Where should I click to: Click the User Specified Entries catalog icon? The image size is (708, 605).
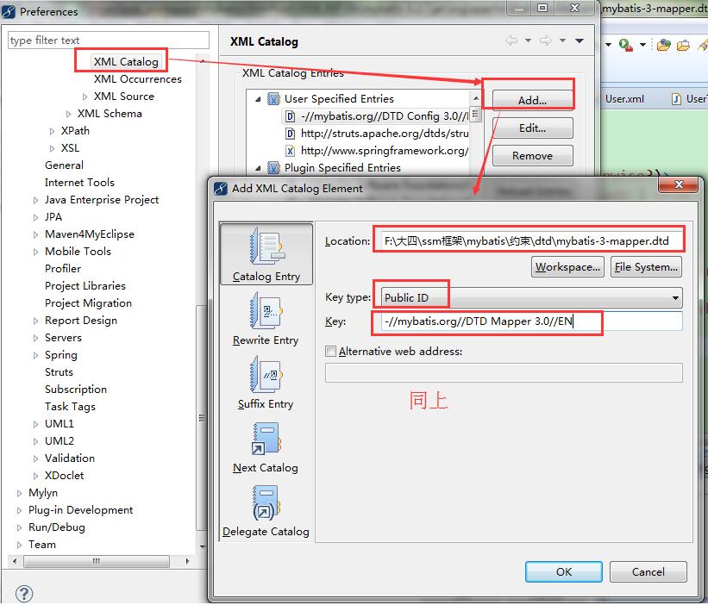[273, 99]
